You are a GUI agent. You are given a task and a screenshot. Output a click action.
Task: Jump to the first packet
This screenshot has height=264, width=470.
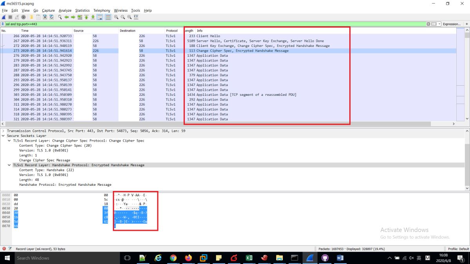pos(86,17)
